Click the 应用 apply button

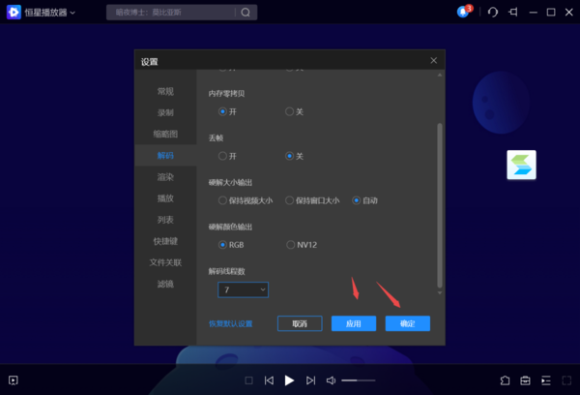(353, 323)
